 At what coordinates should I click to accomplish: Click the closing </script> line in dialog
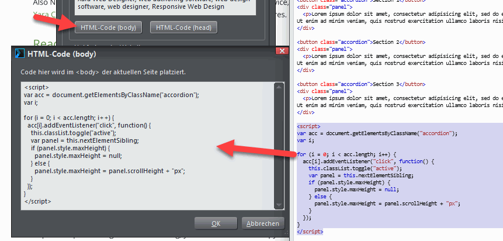pos(37,201)
